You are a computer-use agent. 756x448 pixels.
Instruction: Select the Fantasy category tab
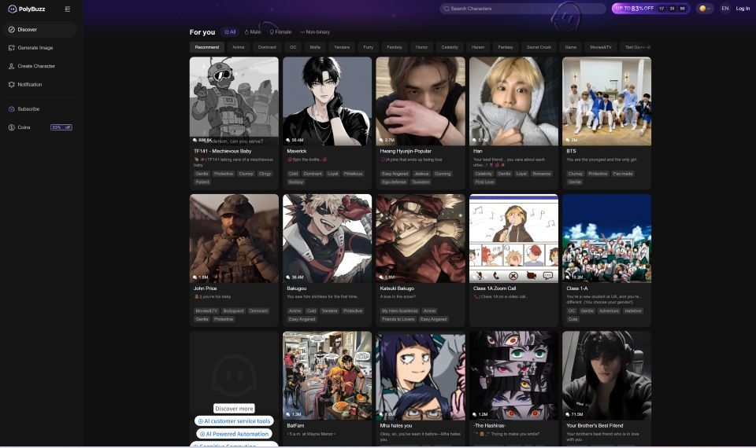(x=506, y=47)
